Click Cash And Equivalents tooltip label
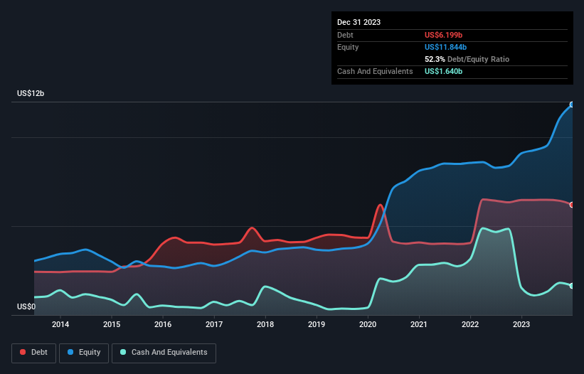 point(375,71)
